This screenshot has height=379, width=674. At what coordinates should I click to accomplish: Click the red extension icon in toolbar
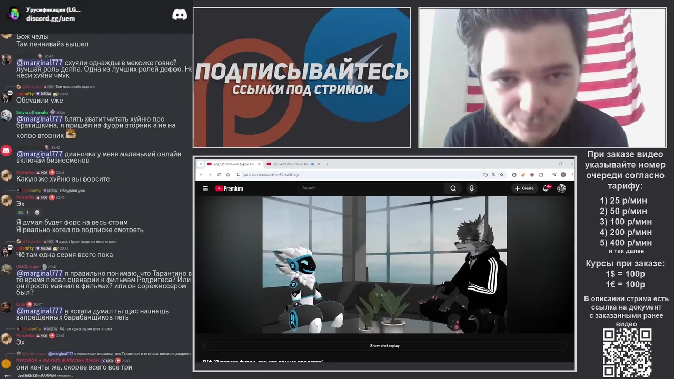pos(532,175)
